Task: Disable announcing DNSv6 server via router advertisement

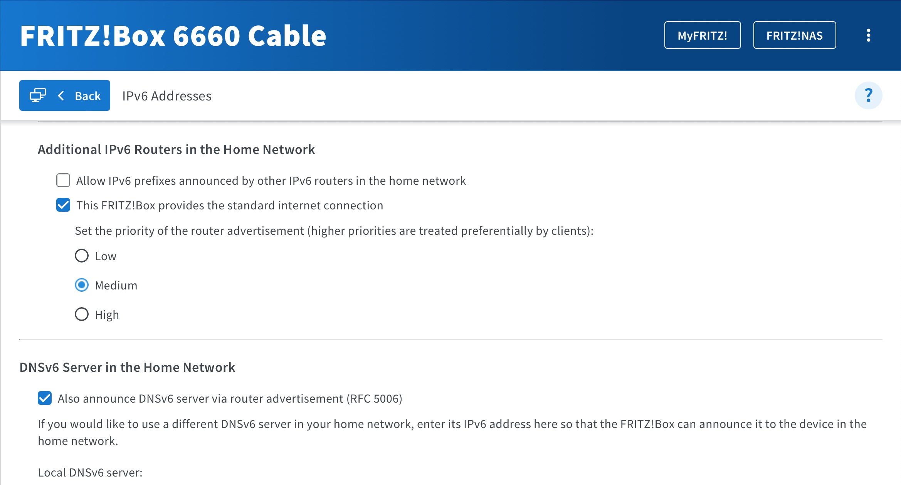Action: (x=45, y=398)
